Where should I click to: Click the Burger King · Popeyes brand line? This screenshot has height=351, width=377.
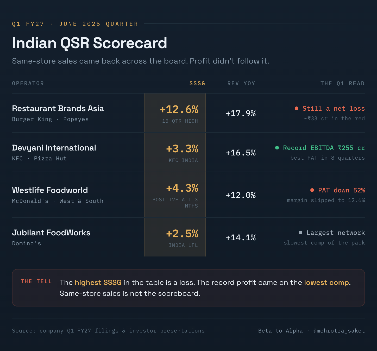[x=50, y=119]
